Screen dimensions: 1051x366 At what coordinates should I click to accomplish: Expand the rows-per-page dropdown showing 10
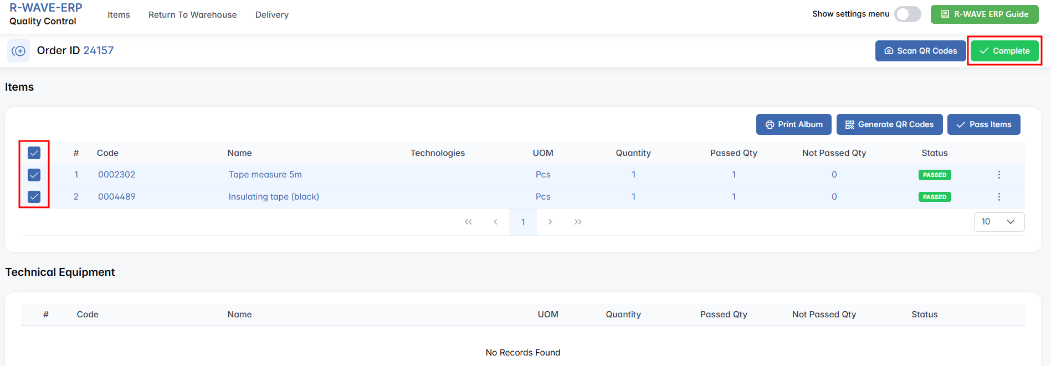click(999, 222)
